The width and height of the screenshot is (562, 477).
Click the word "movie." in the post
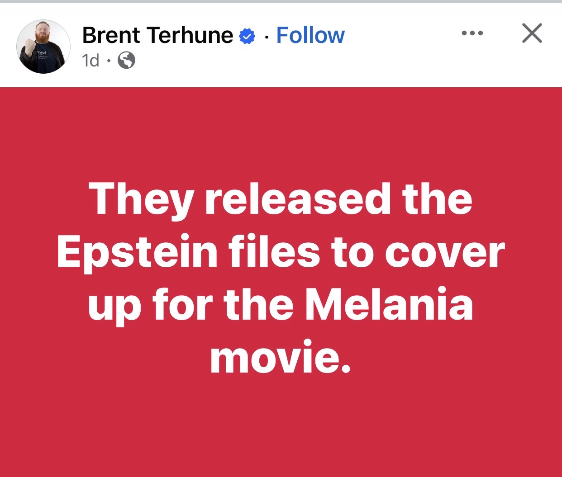(281, 357)
